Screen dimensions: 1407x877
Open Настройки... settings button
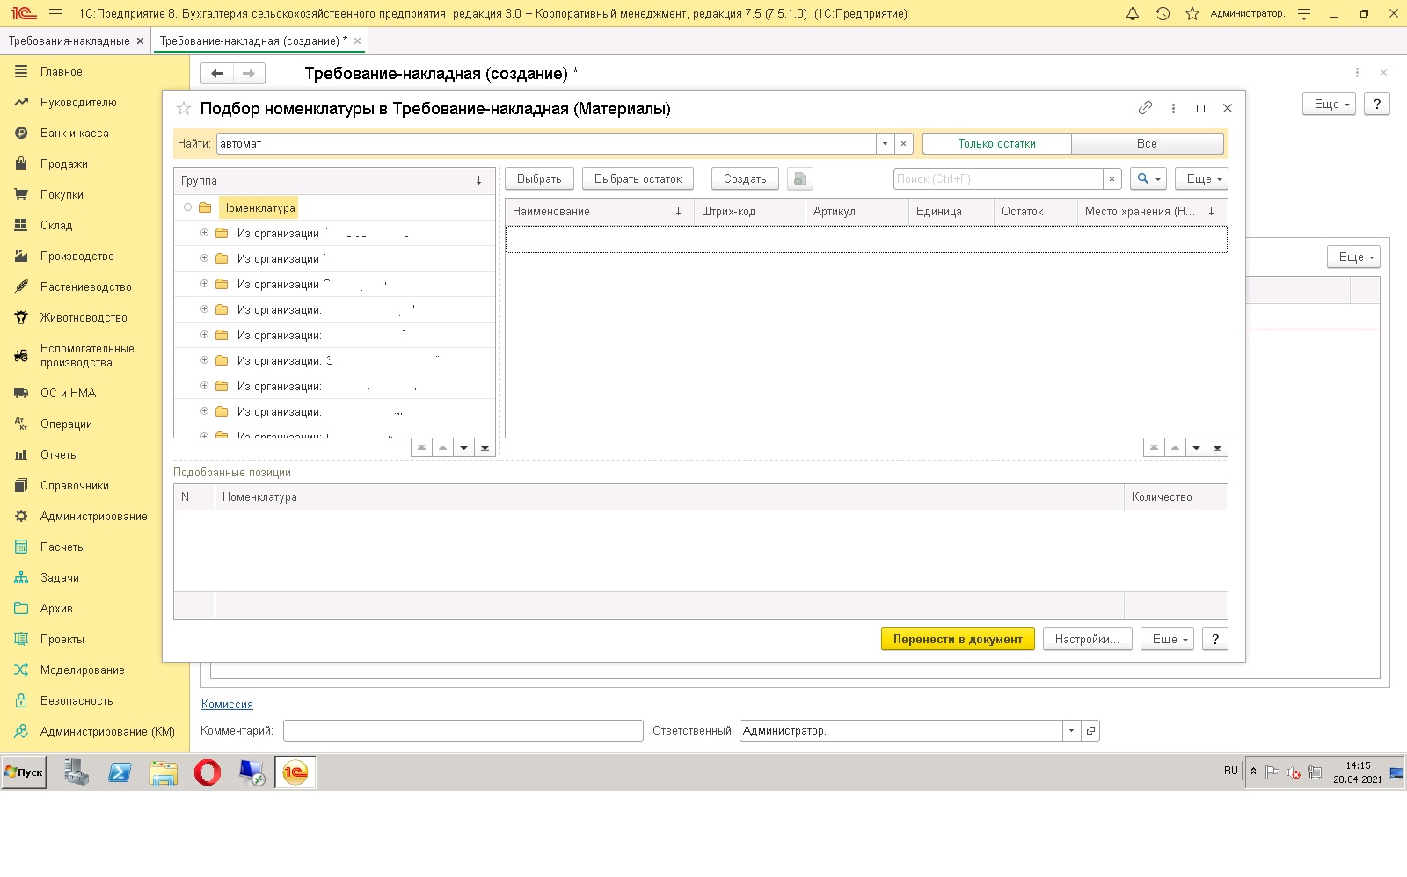[x=1087, y=639]
